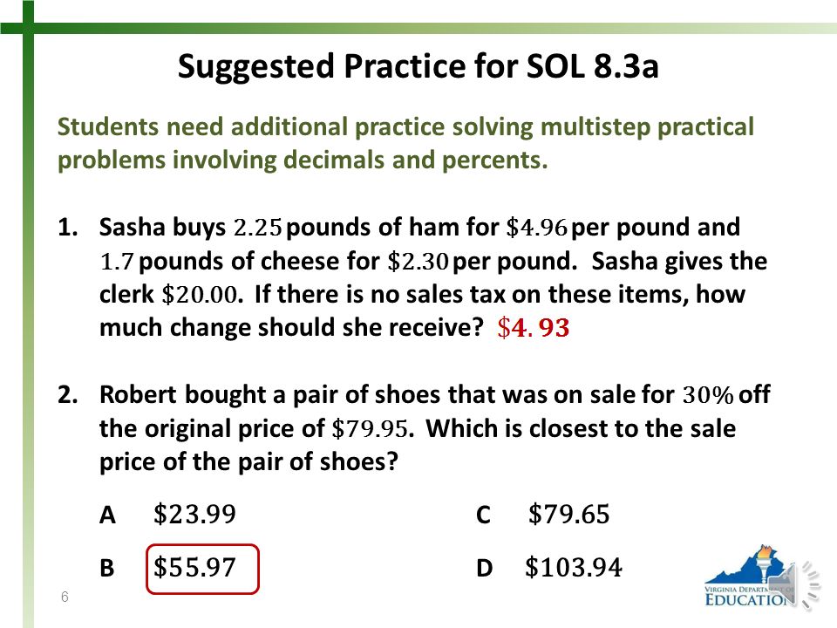Screen dimensions: 837x628
Task: Click the question number 2 label
Action: click(x=68, y=394)
